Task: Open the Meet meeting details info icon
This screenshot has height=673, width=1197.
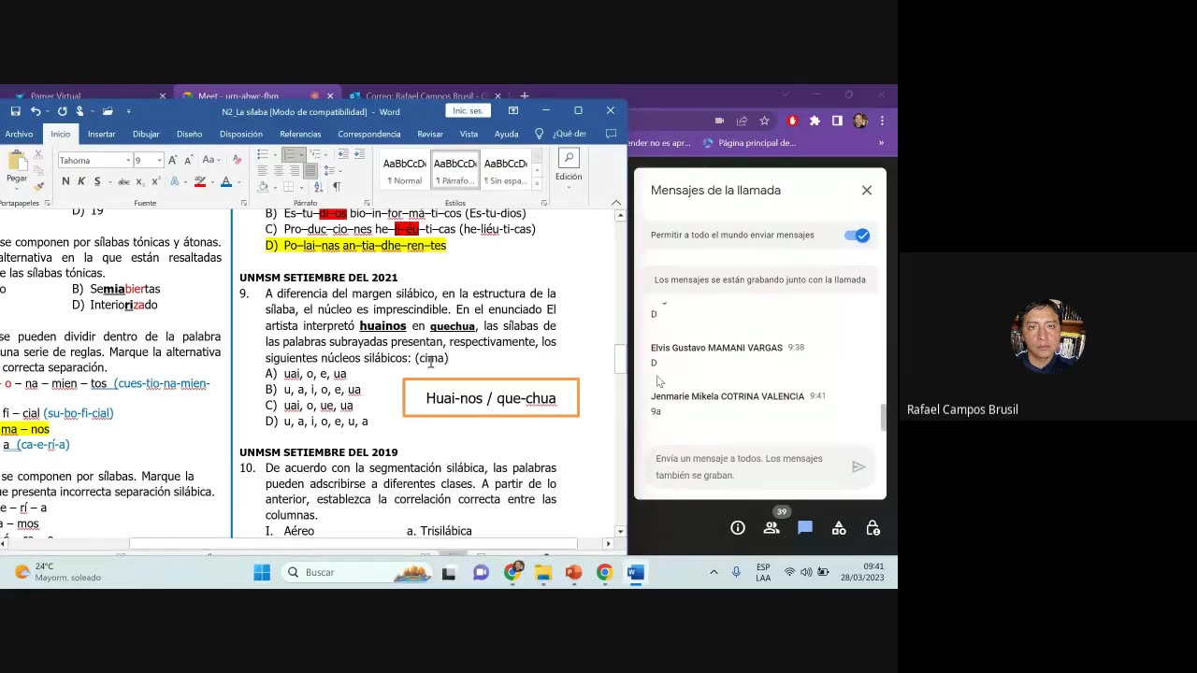Action: click(738, 528)
